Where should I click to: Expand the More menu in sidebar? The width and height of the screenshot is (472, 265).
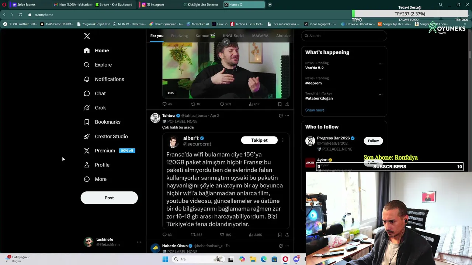point(95,179)
